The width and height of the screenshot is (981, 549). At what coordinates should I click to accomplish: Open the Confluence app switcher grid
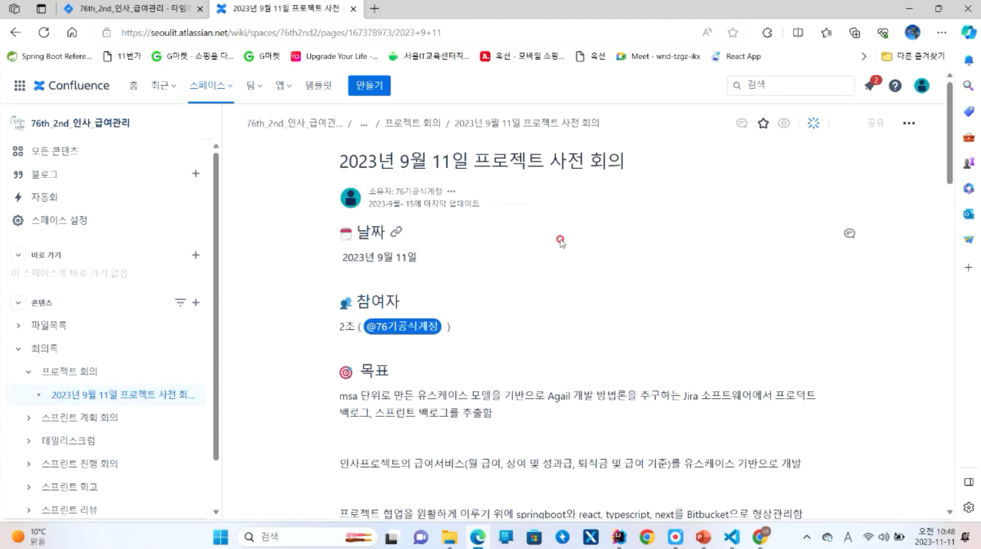[19, 86]
